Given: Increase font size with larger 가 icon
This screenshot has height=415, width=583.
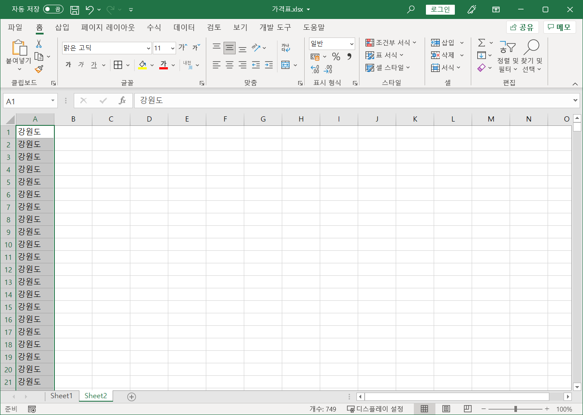Looking at the screenshot, I should pyautogui.click(x=183, y=47).
